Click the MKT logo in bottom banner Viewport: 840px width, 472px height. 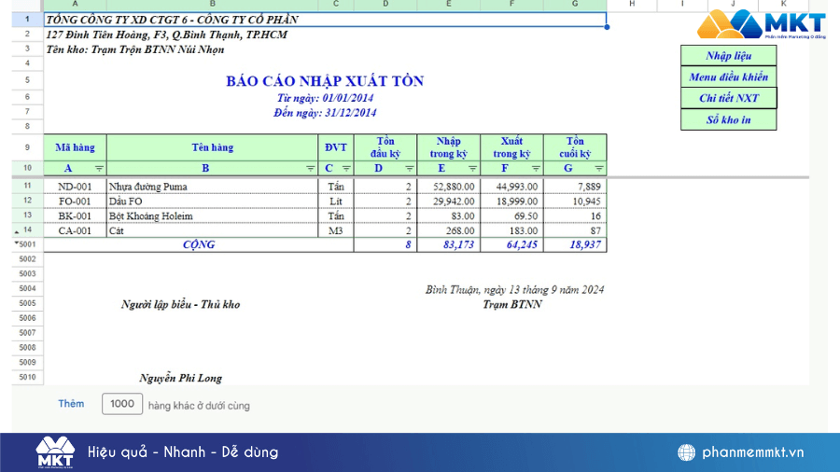coord(55,452)
